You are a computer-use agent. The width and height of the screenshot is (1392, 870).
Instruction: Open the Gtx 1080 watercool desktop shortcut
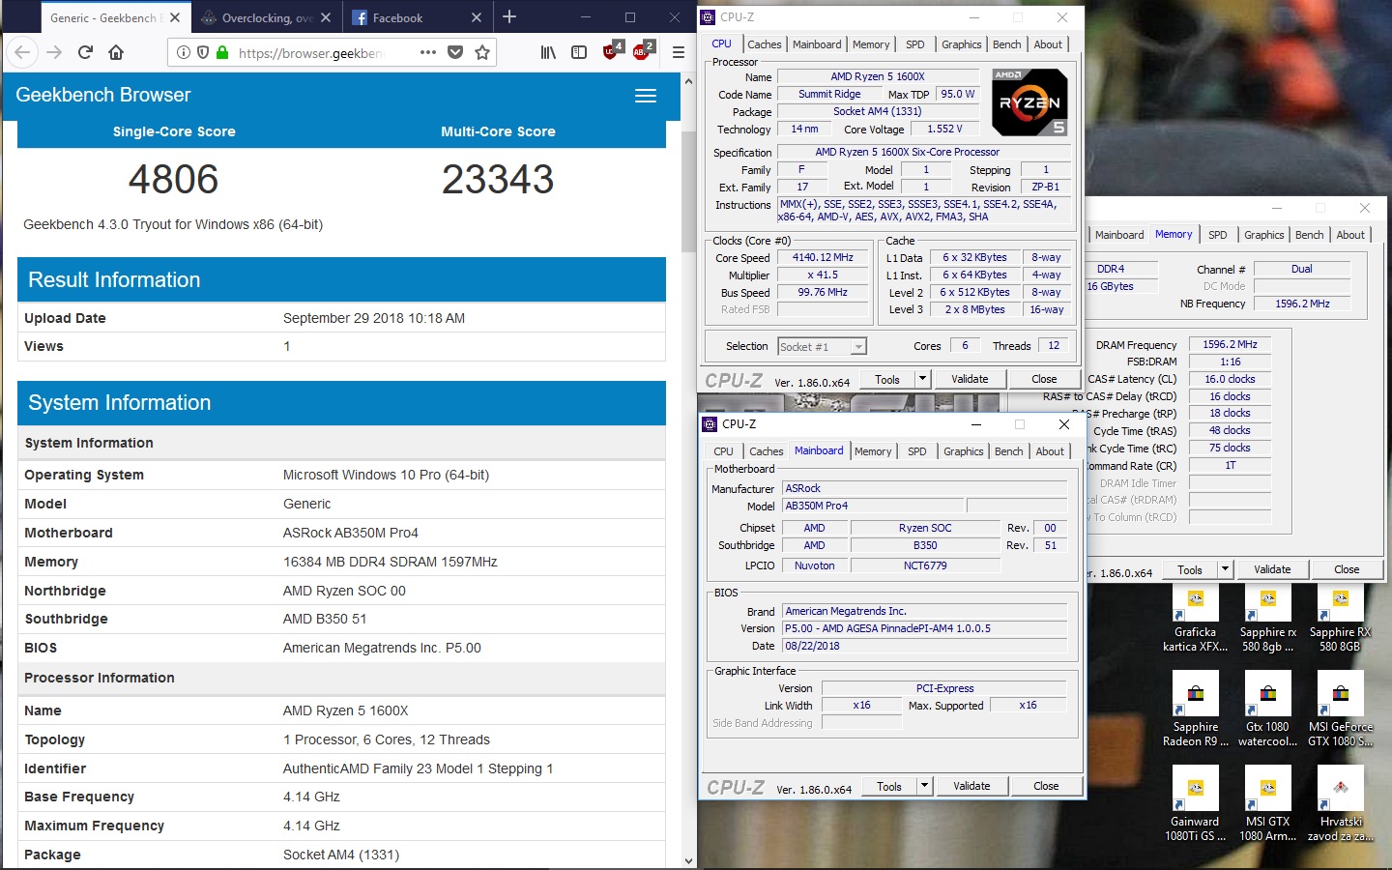click(1268, 710)
